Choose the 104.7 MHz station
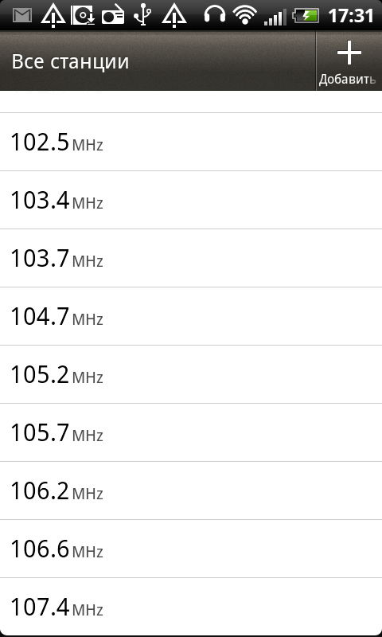 191,316
